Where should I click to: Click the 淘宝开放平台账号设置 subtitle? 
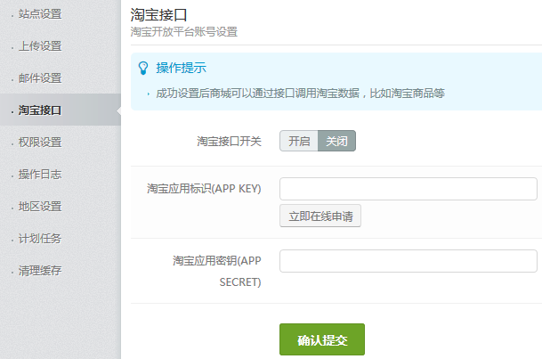click(184, 32)
